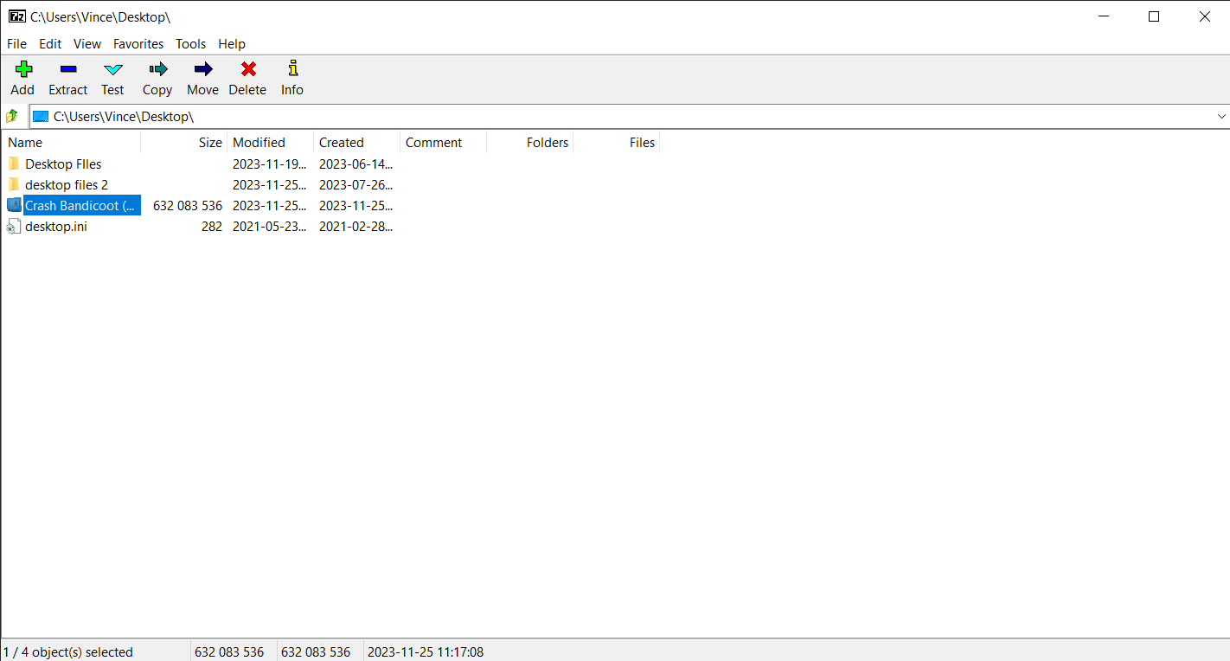1230x661 pixels.
Task: Click the Add archive icon
Action: (22, 78)
